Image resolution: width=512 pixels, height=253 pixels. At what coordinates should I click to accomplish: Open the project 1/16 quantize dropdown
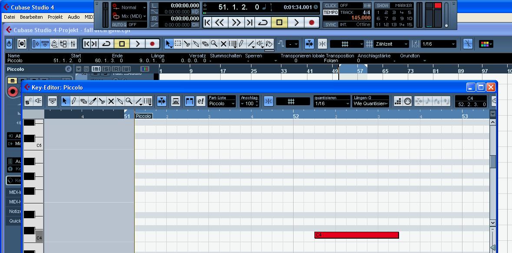tap(438, 44)
